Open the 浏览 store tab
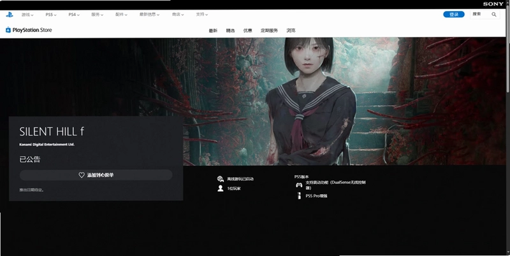This screenshot has height=256, width=510. [x=291, y=31]
